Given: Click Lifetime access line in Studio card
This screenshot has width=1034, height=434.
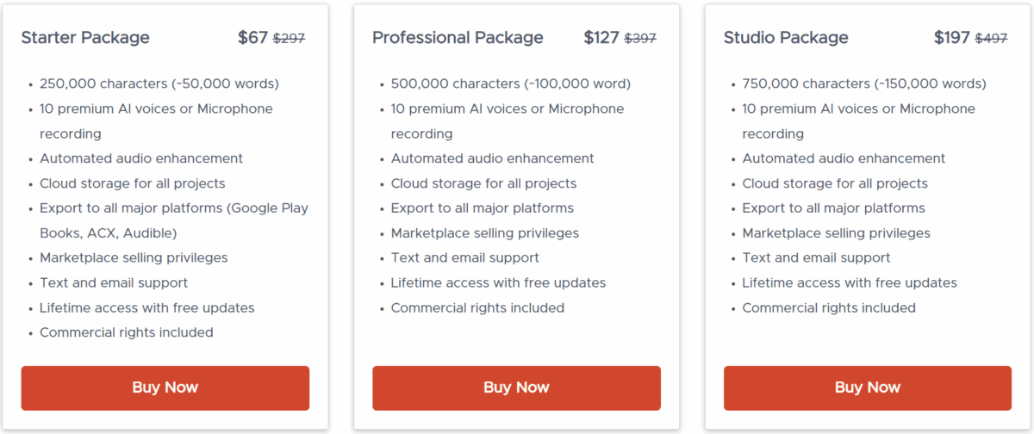Looking at the screenshot, I should pyautogui.click(x=849, y=283).
